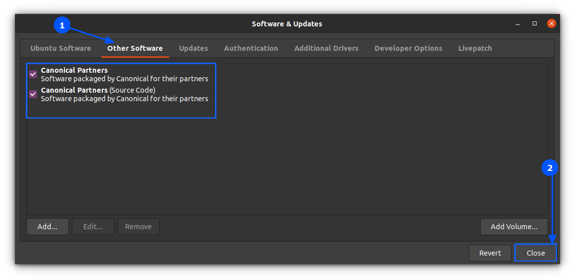Toggle Canonical Partners (Source Code) checkbox
Viewport: 575px width, 280px height.
click(x=33, y=94)
